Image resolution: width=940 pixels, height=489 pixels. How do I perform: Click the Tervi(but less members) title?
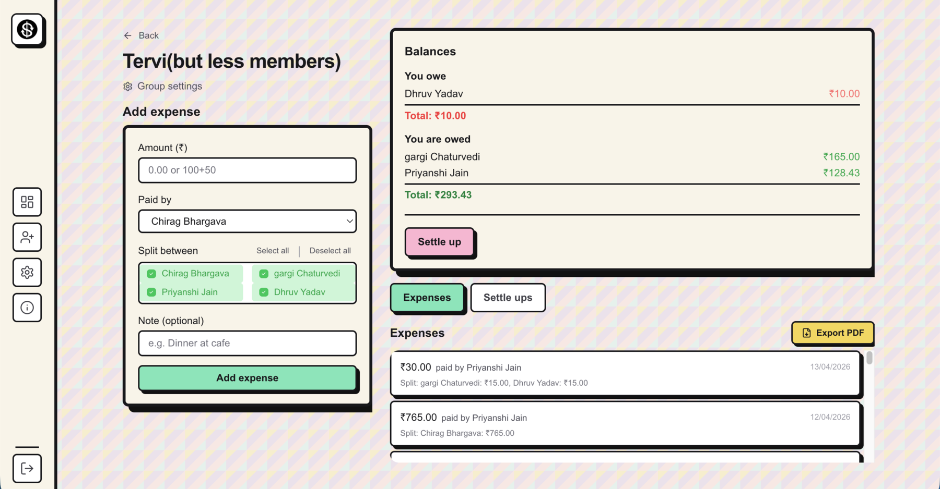tap(232, 62)
